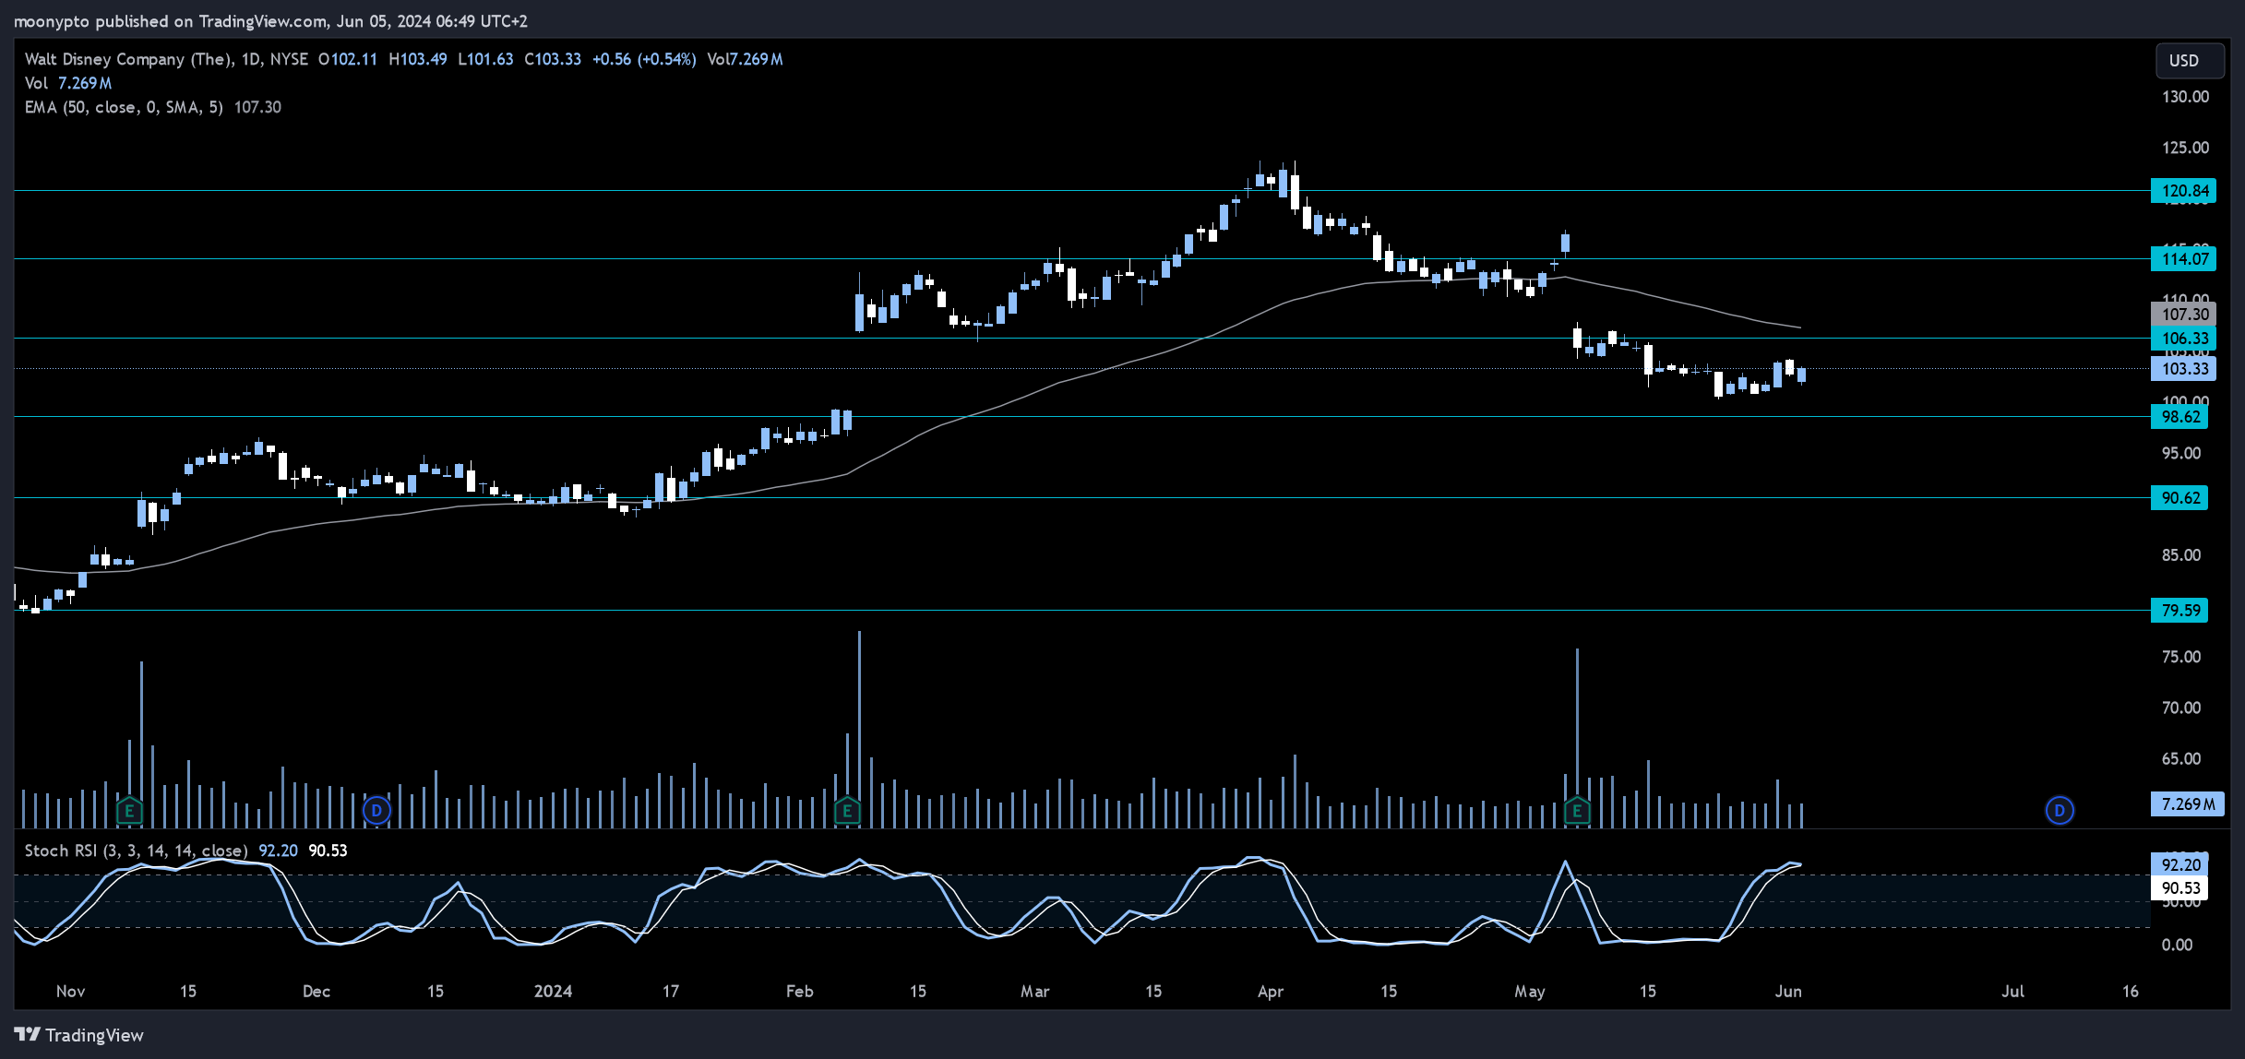Select the 98.62 price level label
The width and height of the screenshot is (2245, 1059).
[x=2179, y=417]
